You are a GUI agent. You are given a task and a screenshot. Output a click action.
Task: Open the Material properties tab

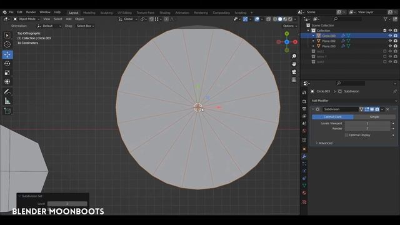pos(304,193)
